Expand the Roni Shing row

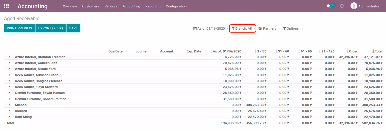tap(9, 117)
